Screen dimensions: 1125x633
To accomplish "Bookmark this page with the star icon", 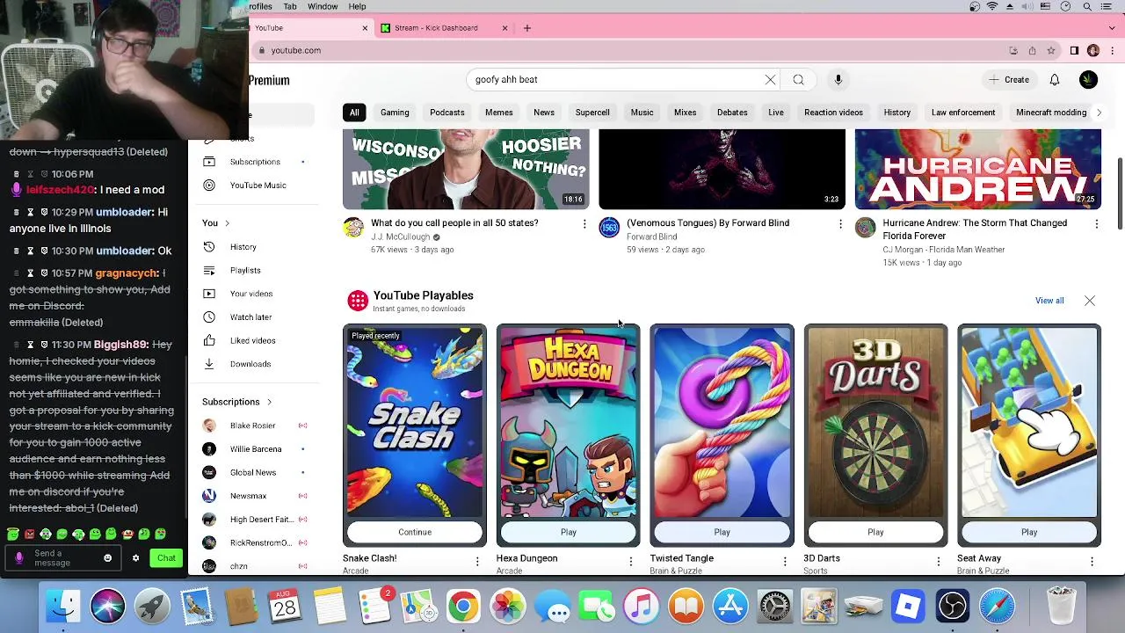I will coord(1051,50).
